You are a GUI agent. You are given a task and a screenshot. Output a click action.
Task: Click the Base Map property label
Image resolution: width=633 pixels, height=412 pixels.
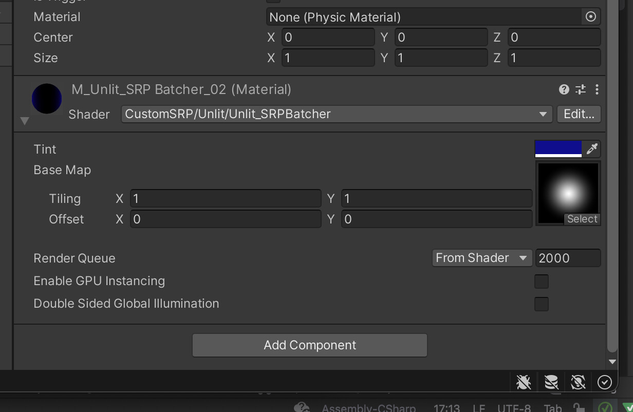click(x=62, y=170)
